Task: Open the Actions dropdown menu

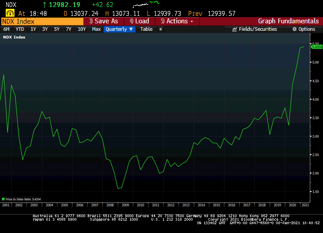Action: 177,21
